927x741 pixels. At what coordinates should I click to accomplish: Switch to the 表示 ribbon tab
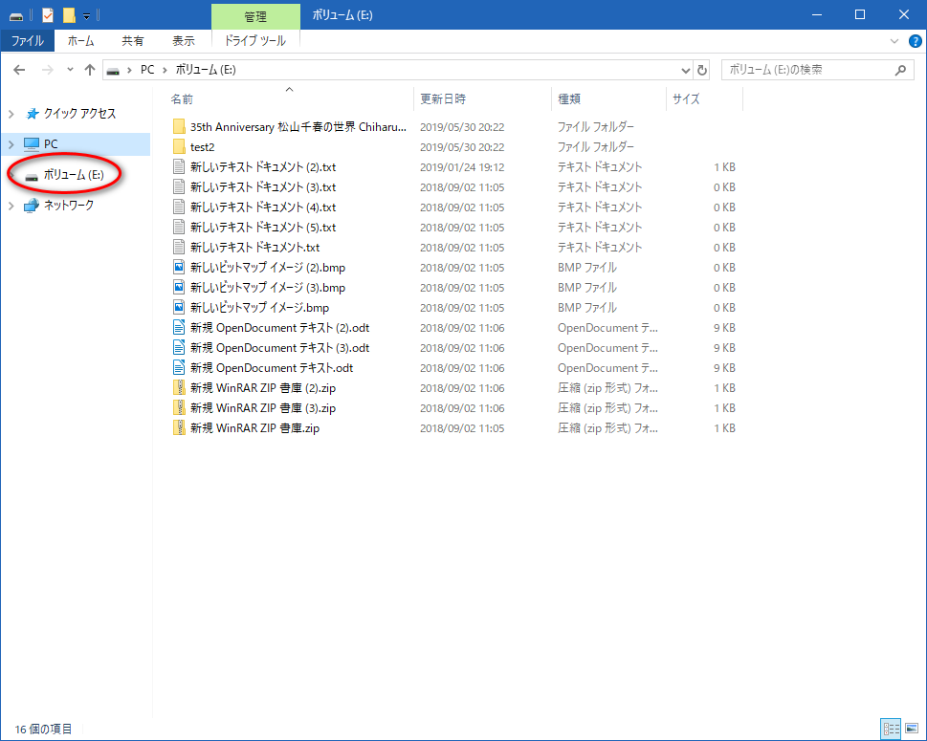coord(183,41)
